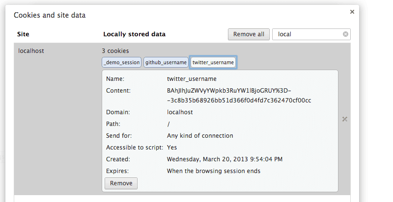Click the Accessible to script "Yes" value

(172, 148)
